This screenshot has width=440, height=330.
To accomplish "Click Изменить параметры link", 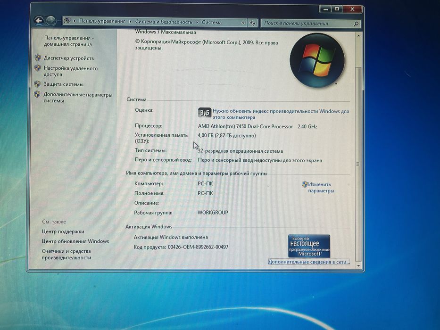I will tap(321, 188).
